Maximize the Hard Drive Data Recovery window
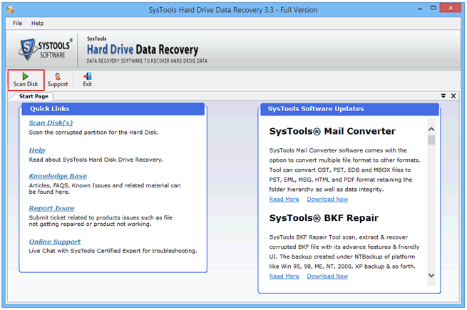467x310 pixels. pyautogui.click(x=433, y=9)
